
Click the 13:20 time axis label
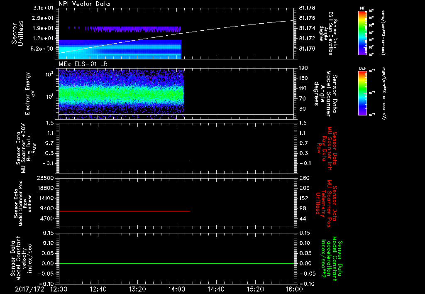pyautogui.click(x=137, y=289)
